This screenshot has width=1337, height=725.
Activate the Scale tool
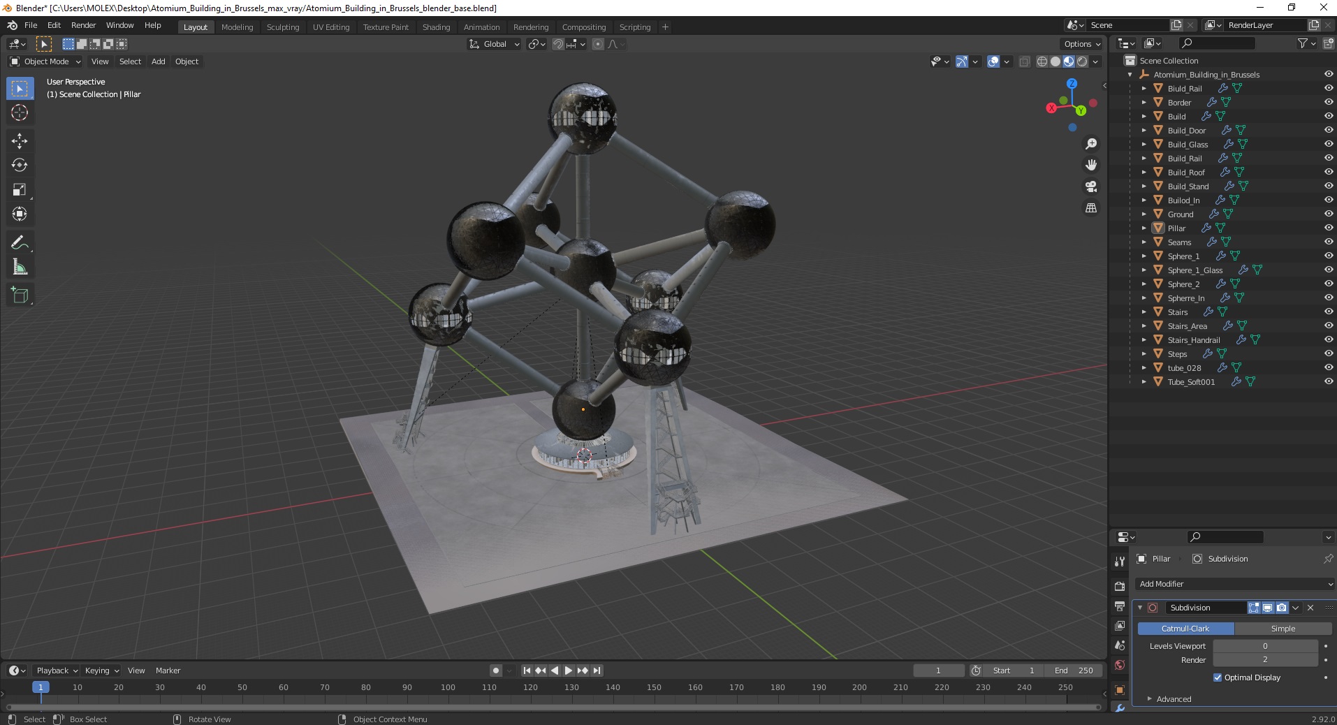pos(20,189)
